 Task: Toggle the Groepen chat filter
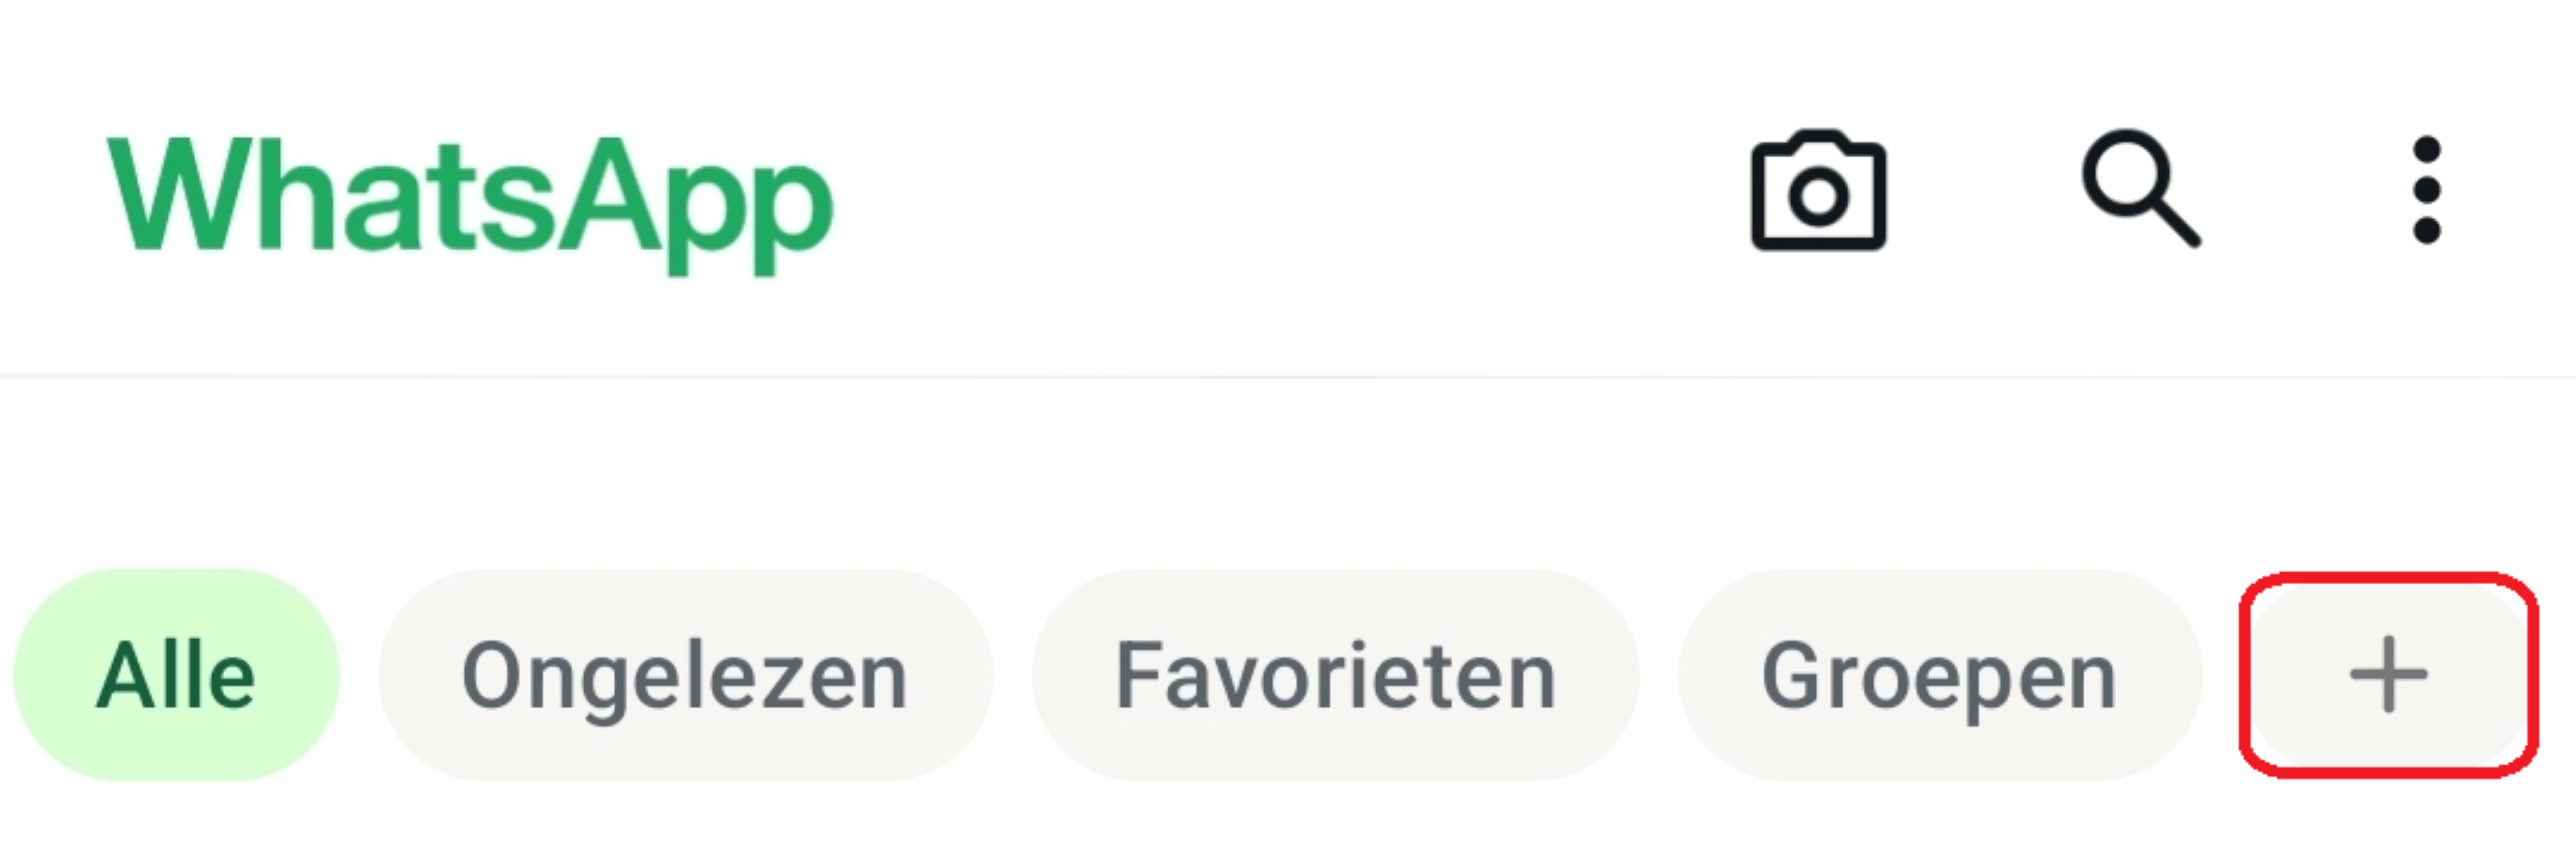1939,676
